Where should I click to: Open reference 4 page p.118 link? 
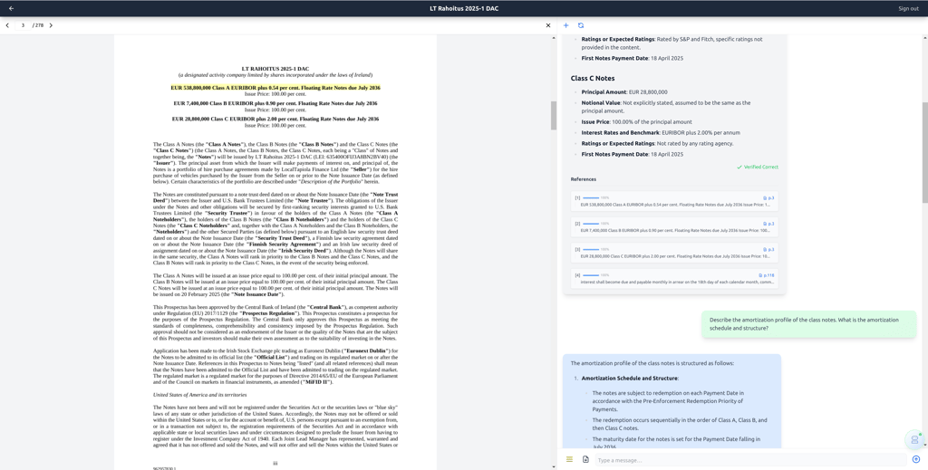767,275
